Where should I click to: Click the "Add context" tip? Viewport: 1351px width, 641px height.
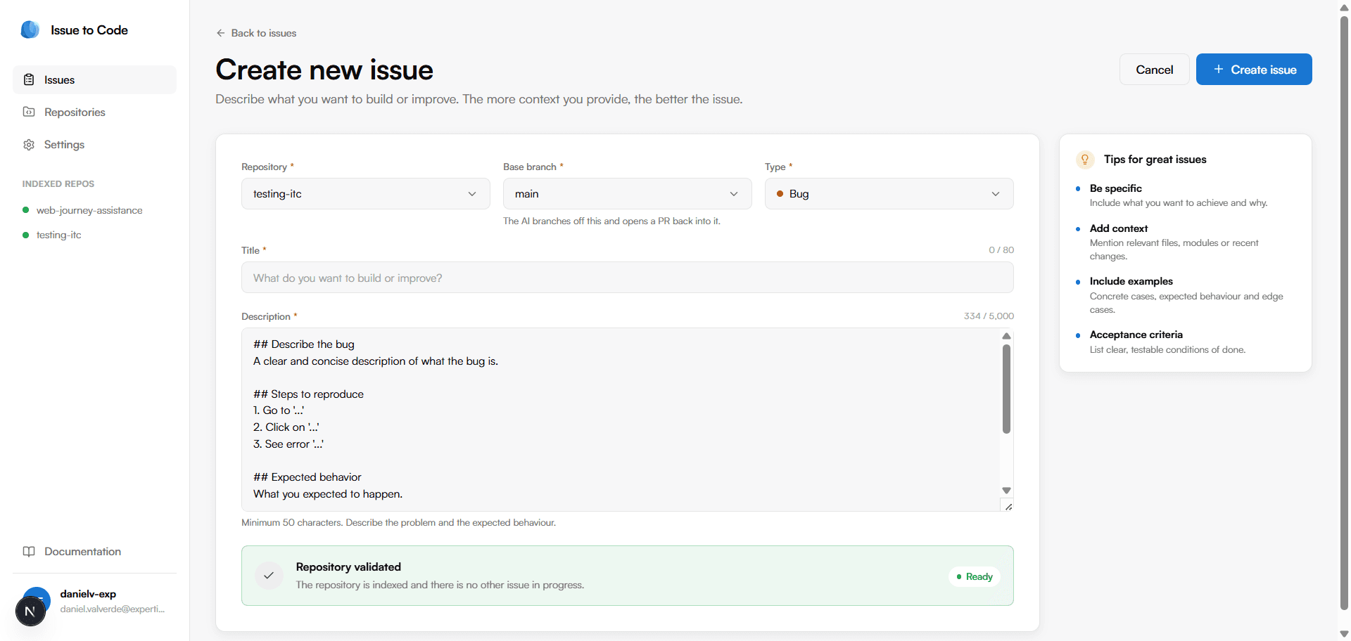tap(1118, 228)
